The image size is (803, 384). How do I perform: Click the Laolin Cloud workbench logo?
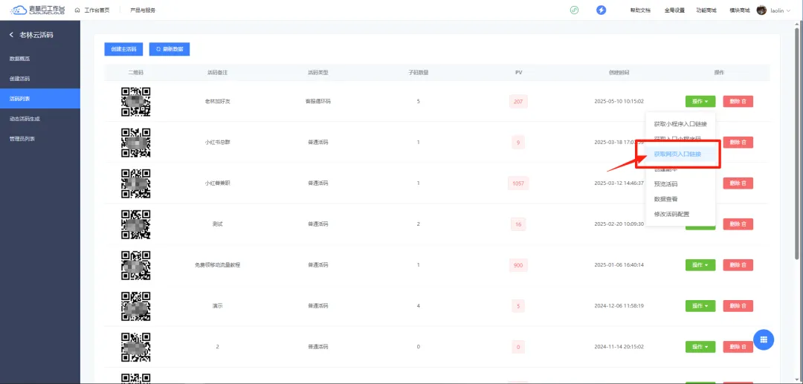(37, 10)
